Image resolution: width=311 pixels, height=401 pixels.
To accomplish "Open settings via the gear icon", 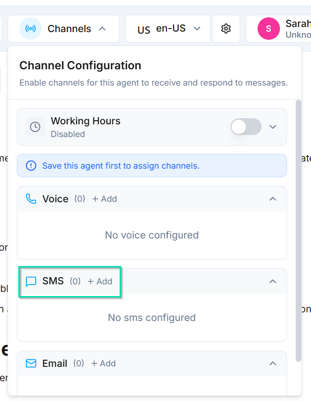I will pos(226,29).
